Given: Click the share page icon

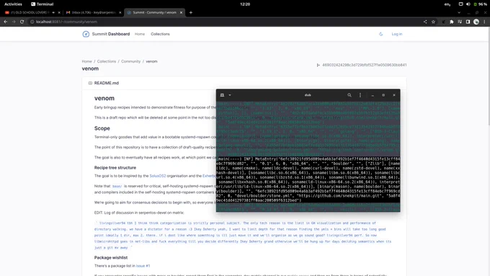Looking at the screenshot, I should (x=425, y=22).
